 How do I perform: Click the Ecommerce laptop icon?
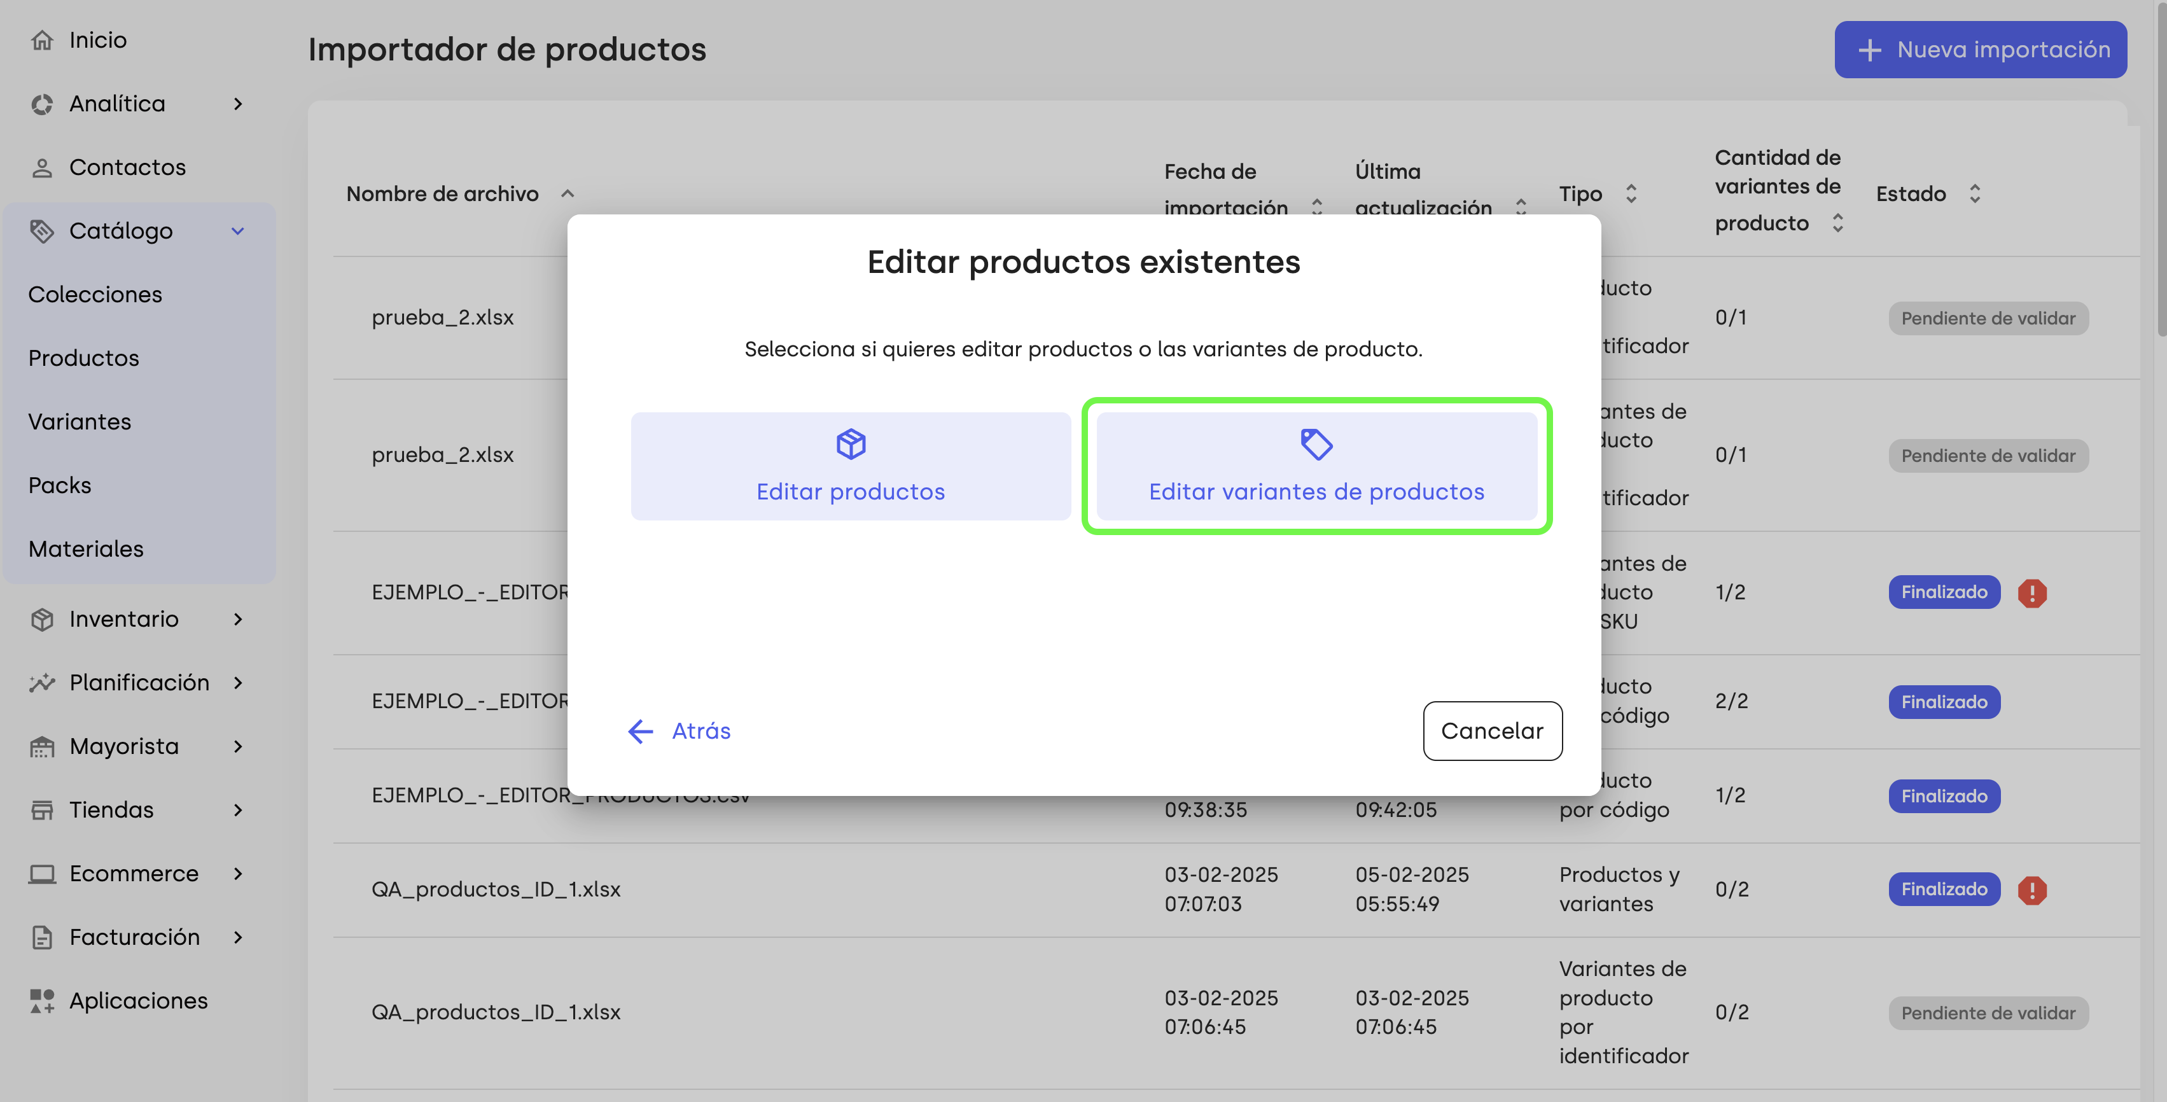42,873
